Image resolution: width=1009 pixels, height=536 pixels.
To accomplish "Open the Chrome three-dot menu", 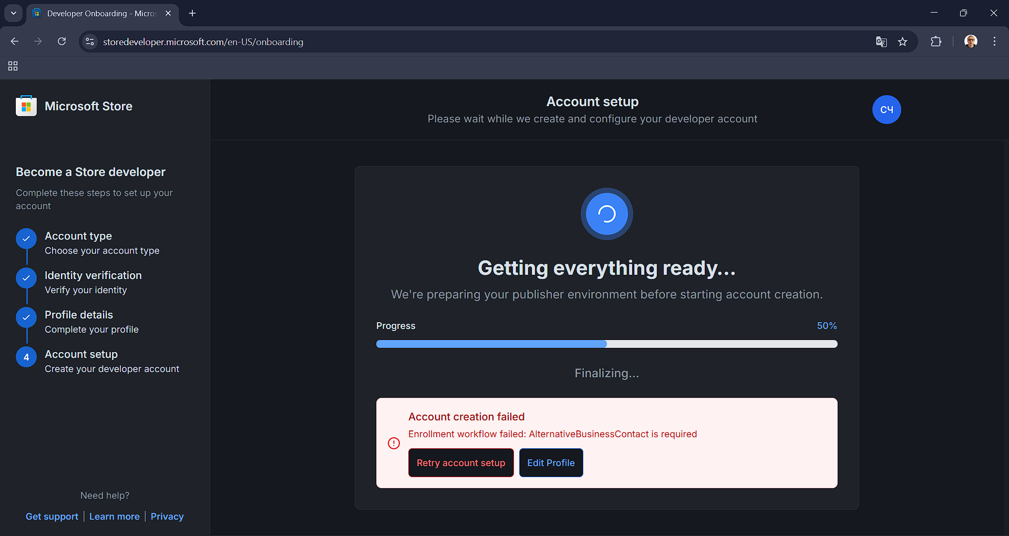I will [994, 42].
